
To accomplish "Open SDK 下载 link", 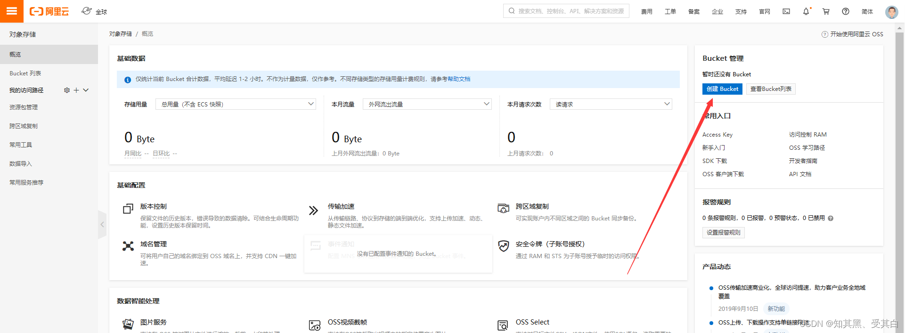I will tap(715, 161).
